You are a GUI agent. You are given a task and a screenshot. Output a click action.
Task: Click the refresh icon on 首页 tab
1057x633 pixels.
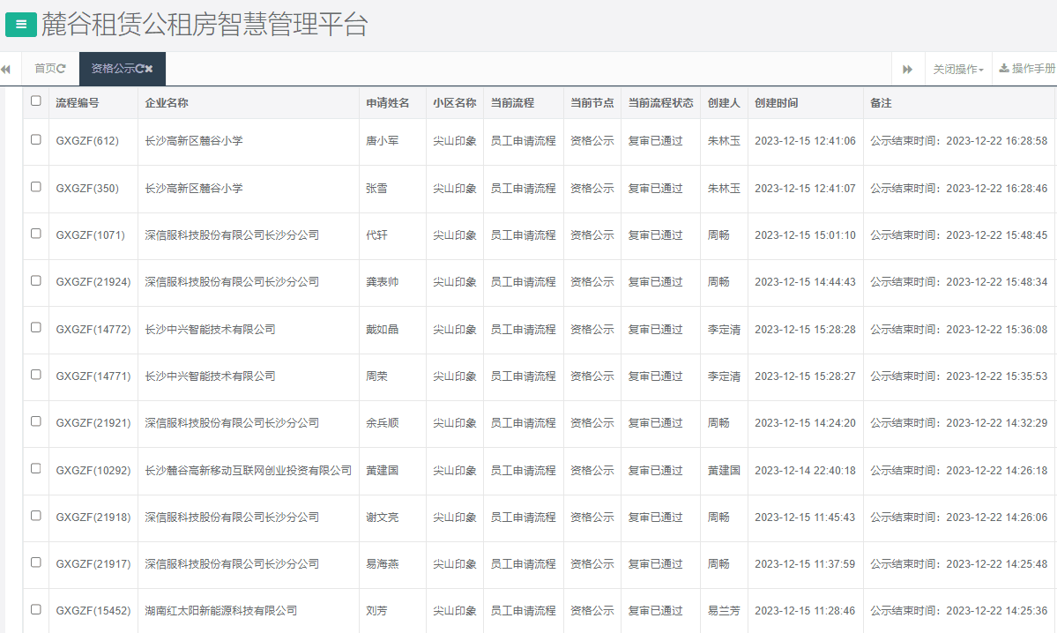60,66
